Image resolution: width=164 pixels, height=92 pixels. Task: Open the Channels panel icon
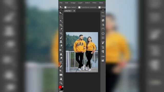(x=103, y=25)
